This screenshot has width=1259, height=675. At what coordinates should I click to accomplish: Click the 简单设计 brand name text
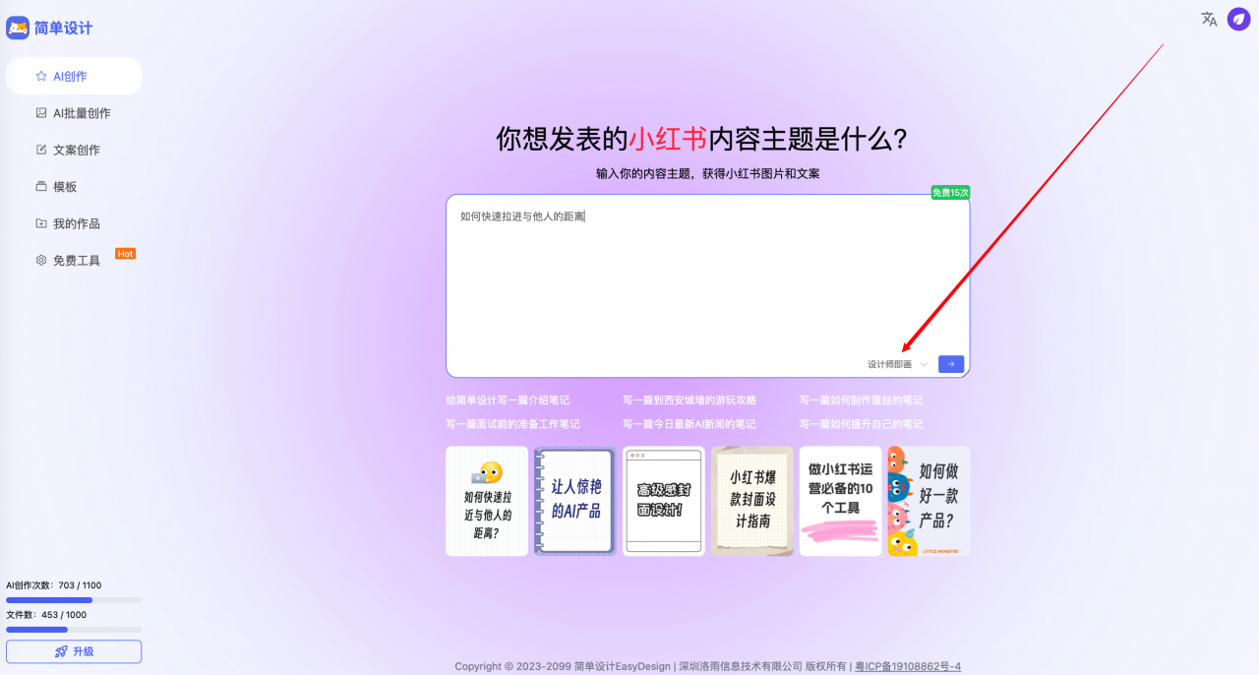[x=64, y=28]
